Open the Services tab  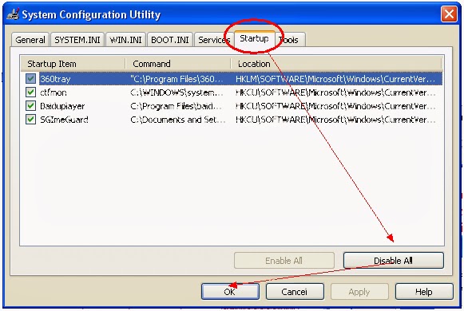[214, 40]
